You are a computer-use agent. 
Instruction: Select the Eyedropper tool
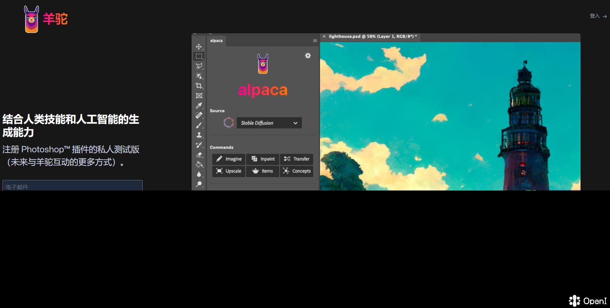pyautogui.click(x=199, y=105)
